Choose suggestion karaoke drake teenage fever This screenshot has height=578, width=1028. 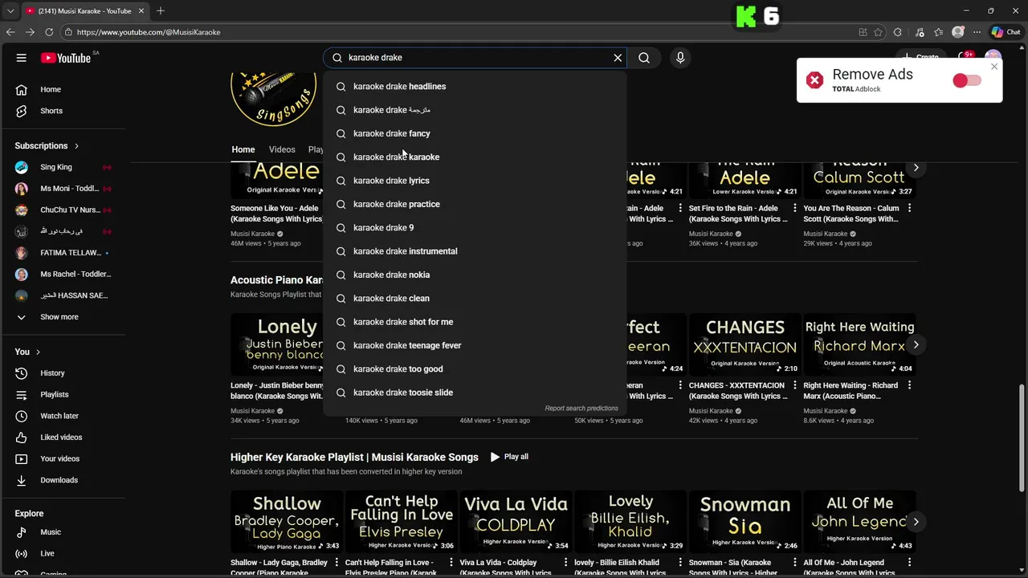click(x=475, y=345)
